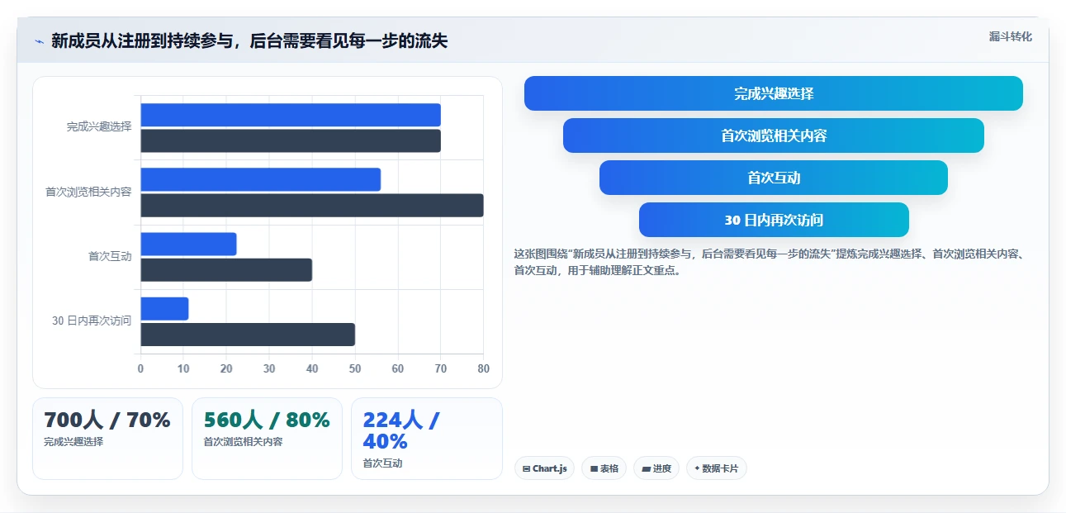Select the 完成兴趣选择 funnel stage bar

(774, 93)
